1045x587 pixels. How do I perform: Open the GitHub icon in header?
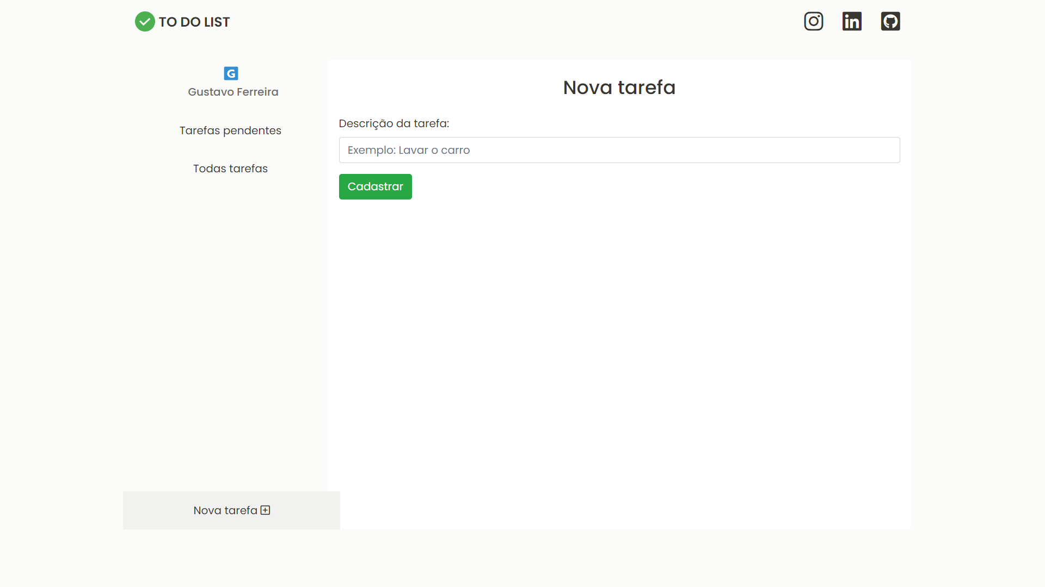[890, 21]
